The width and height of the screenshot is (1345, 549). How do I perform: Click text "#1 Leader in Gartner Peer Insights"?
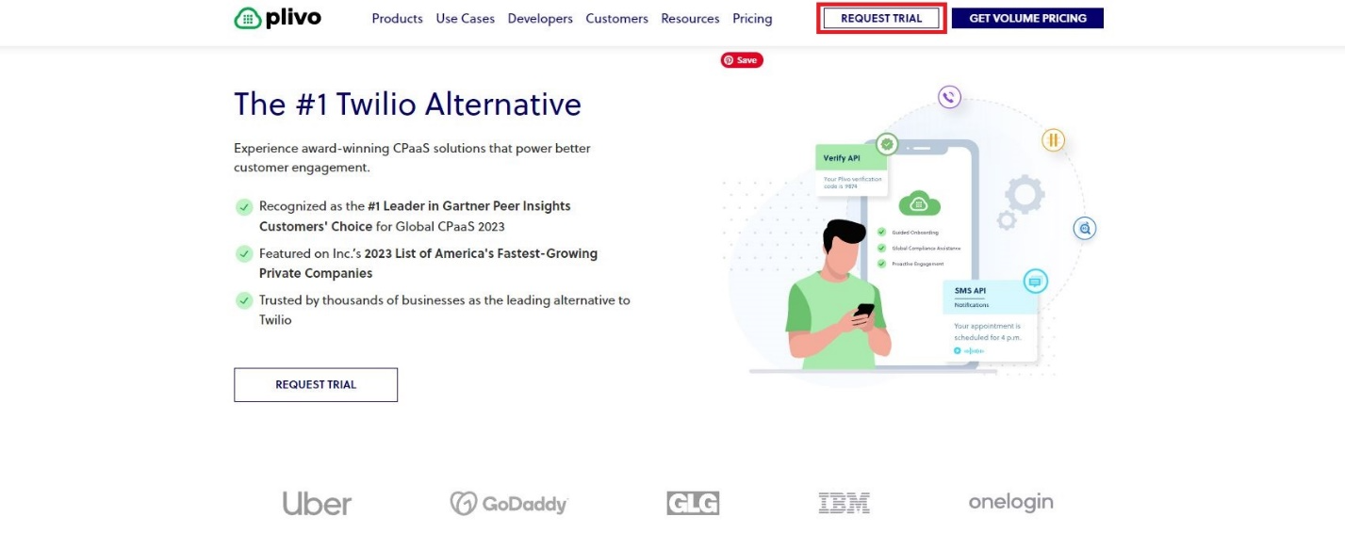click(469, 205)
